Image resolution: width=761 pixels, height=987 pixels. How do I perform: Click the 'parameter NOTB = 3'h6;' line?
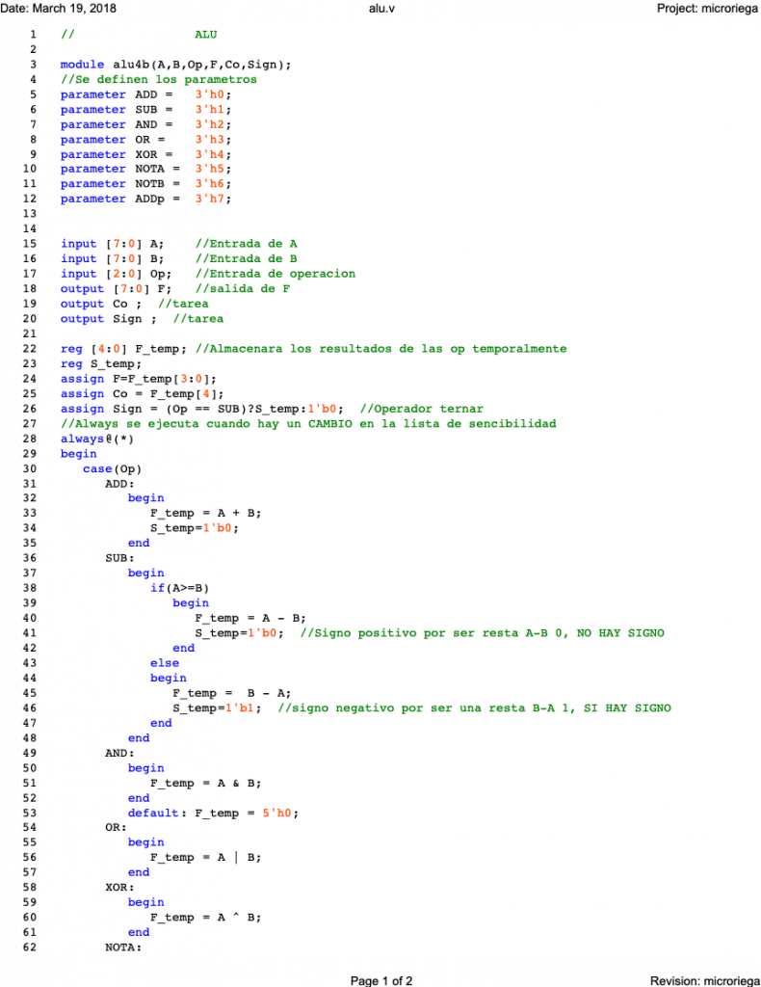[x=145, y=184]
